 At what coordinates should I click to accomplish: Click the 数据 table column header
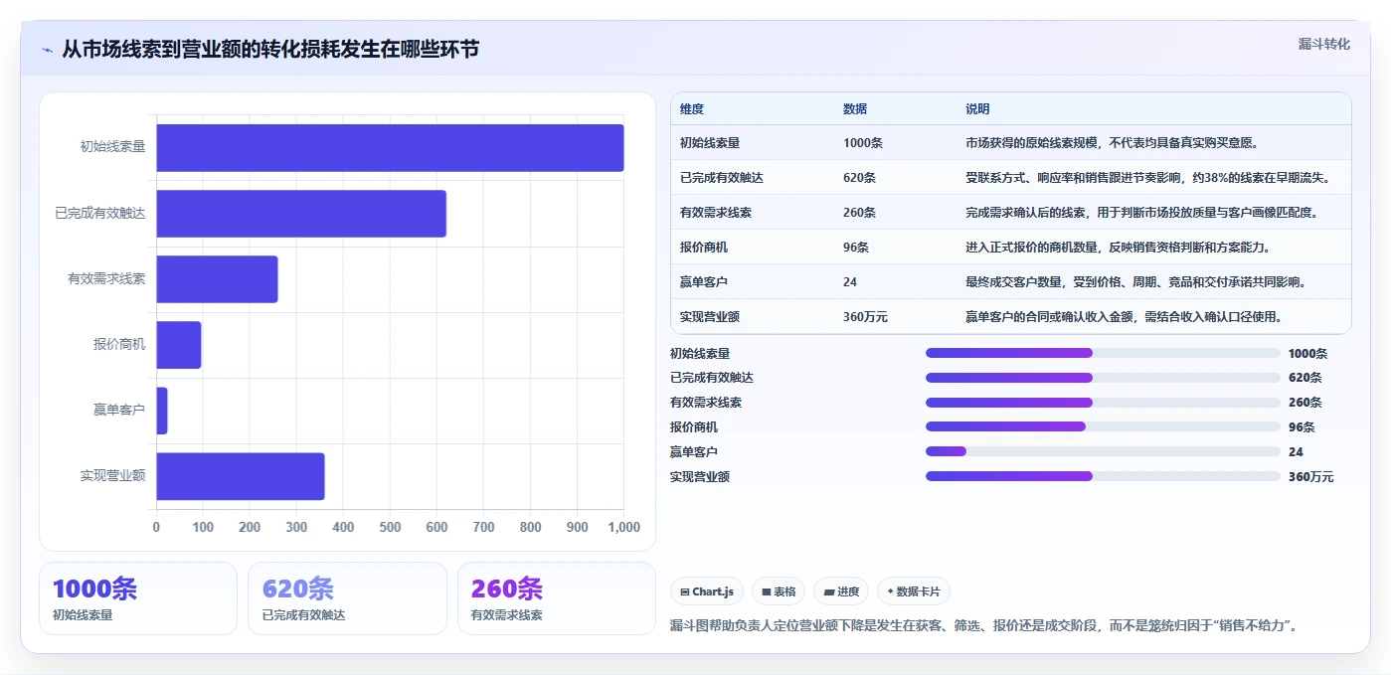tap(855, 109)
